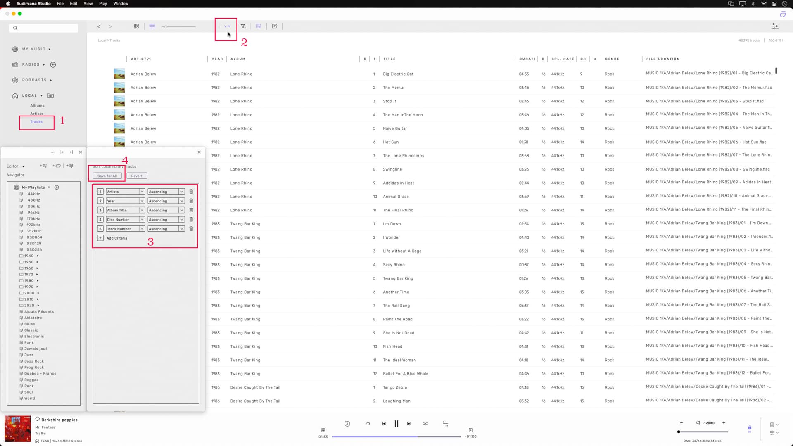Switch to album grid view

(x=136, y=26)
